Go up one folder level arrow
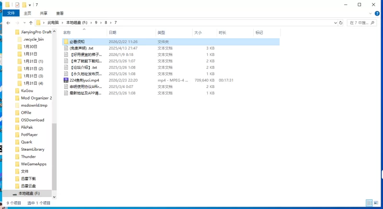Viewport: 383px width, 209px height. [x=31, y=22]
